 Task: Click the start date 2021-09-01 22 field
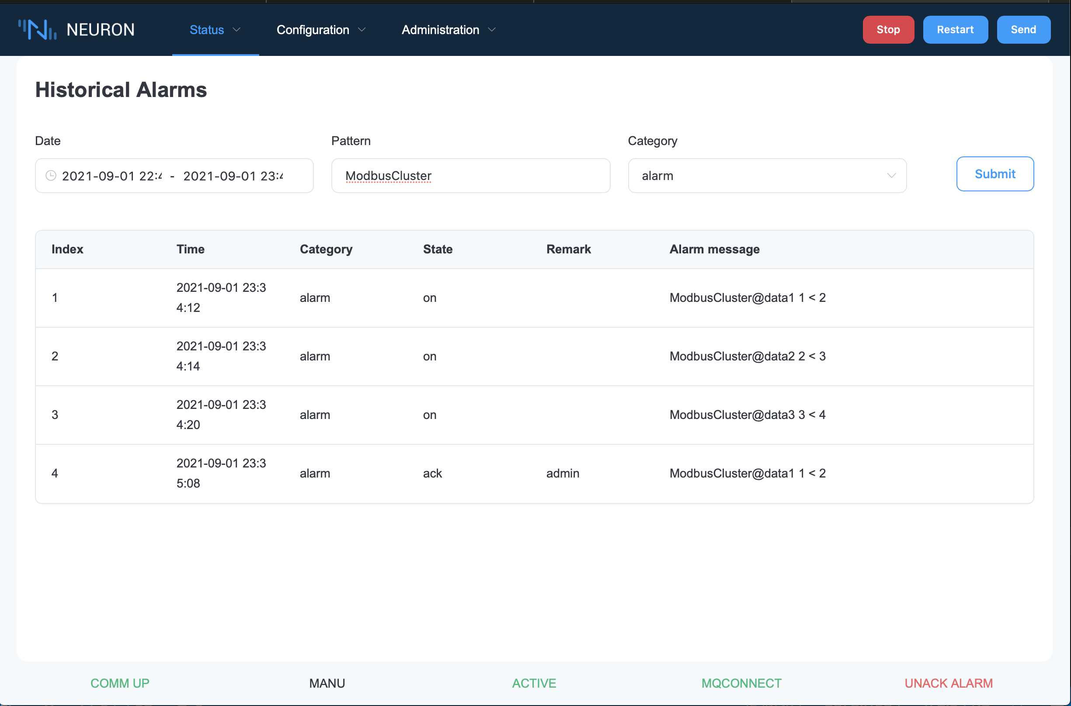pyautogui.click(x=112, y=176)
